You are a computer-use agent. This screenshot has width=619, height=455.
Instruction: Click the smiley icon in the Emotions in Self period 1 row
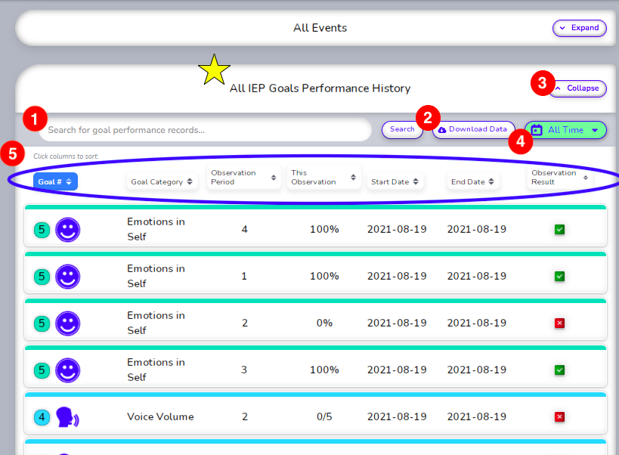coord(67,277)
